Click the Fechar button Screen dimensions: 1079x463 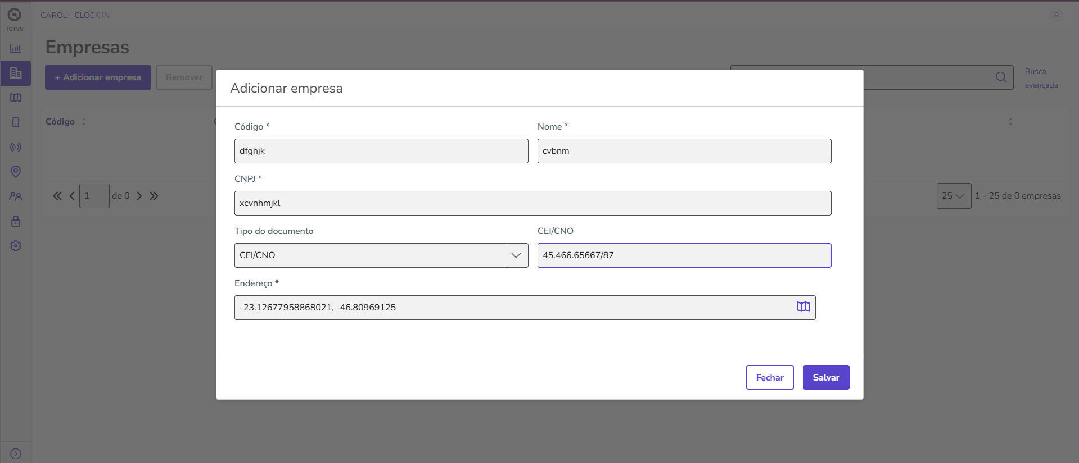(769, 378)
